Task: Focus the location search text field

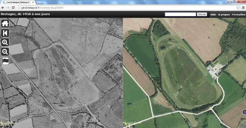Action: (180, 14)
